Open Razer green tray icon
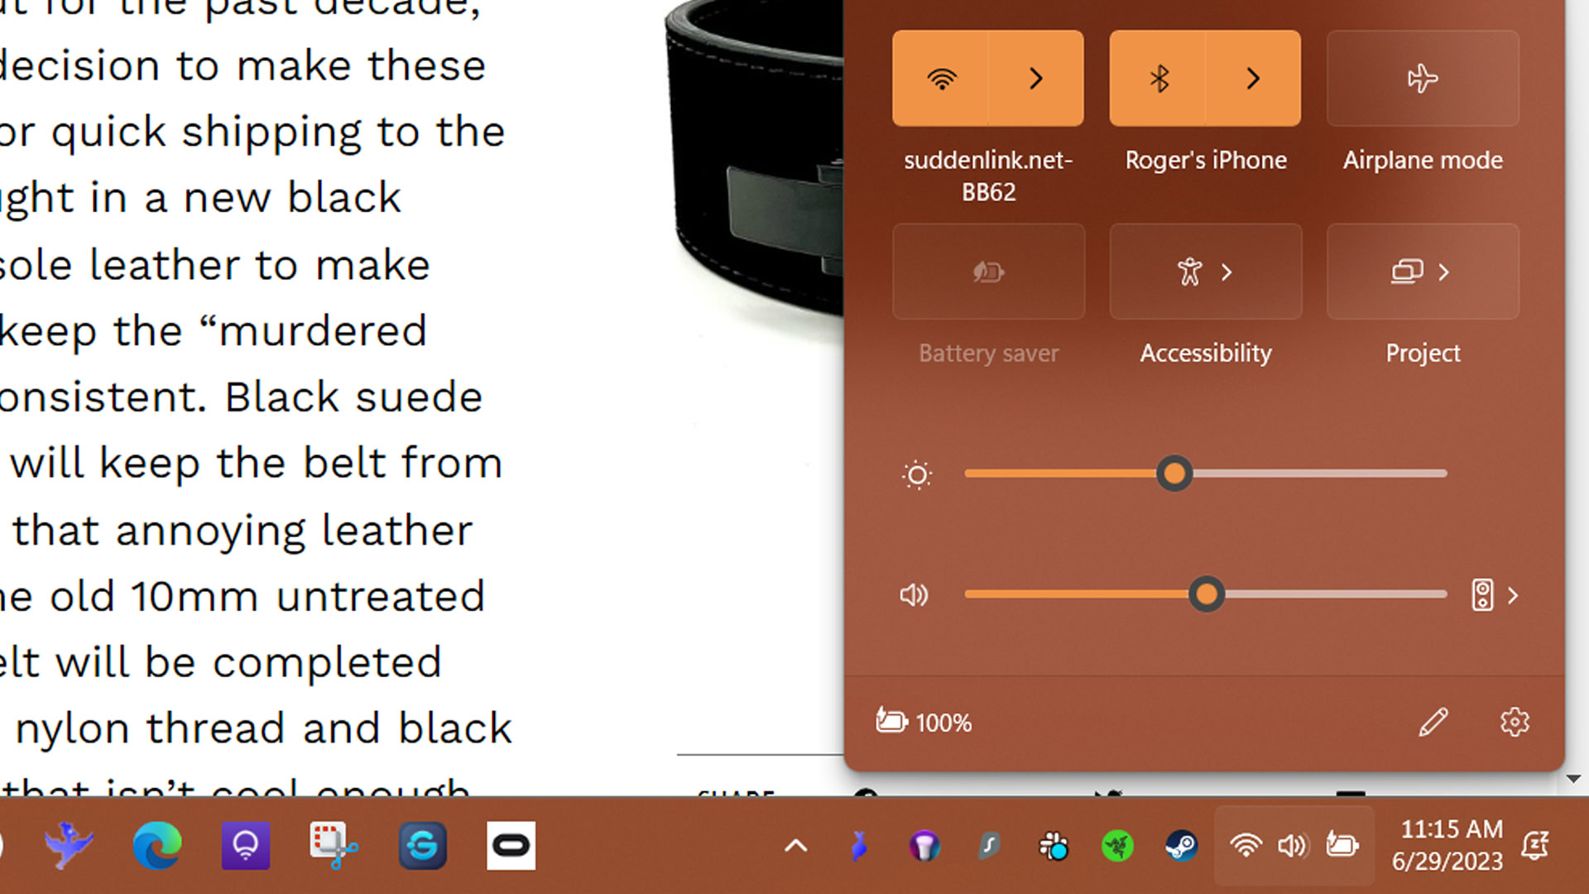Screen dimensions: 1589x894 [1117, 846]
